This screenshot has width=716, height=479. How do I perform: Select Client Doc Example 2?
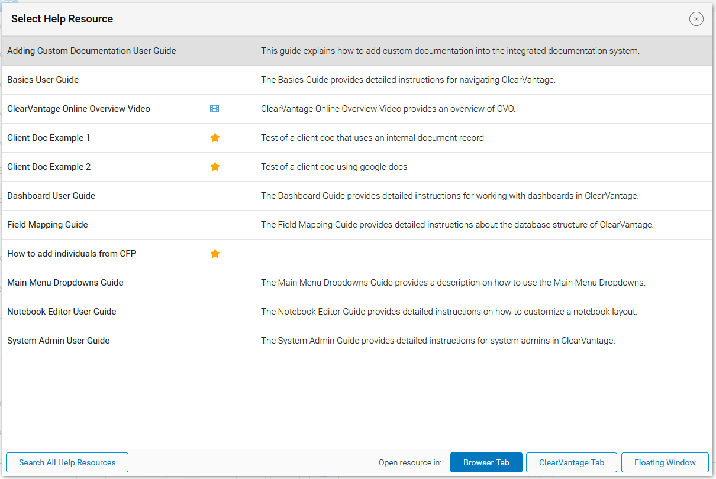[x=49, y=167]
